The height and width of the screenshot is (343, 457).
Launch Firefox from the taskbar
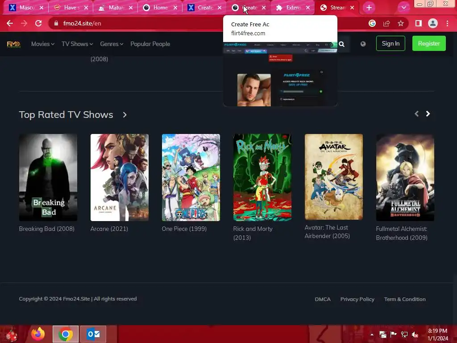[38, 334]
